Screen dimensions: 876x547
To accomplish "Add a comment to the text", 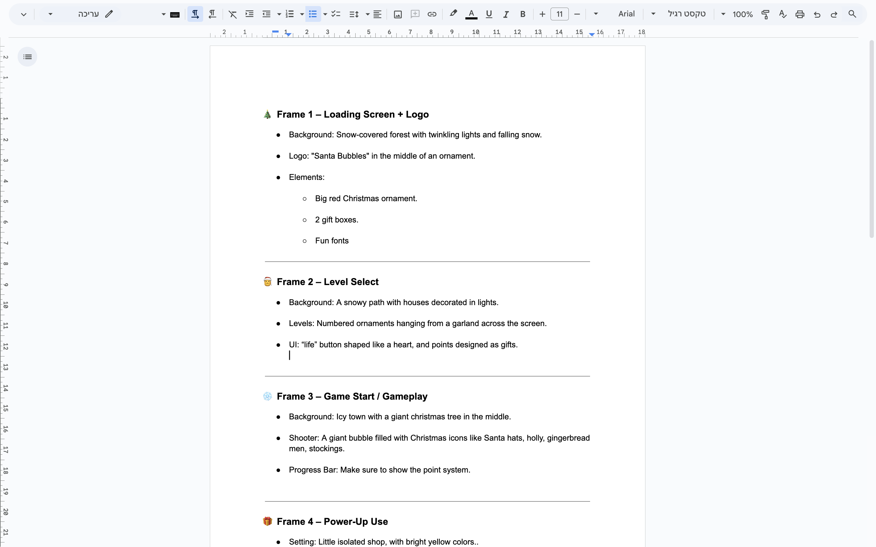I will 415,14.
